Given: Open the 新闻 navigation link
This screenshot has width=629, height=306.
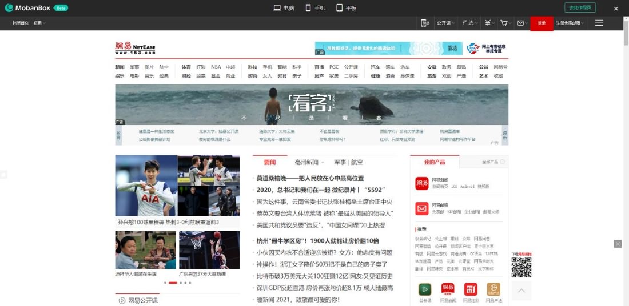Looking at the screenshot, I should pyautogui.click(x=120, y=67).
